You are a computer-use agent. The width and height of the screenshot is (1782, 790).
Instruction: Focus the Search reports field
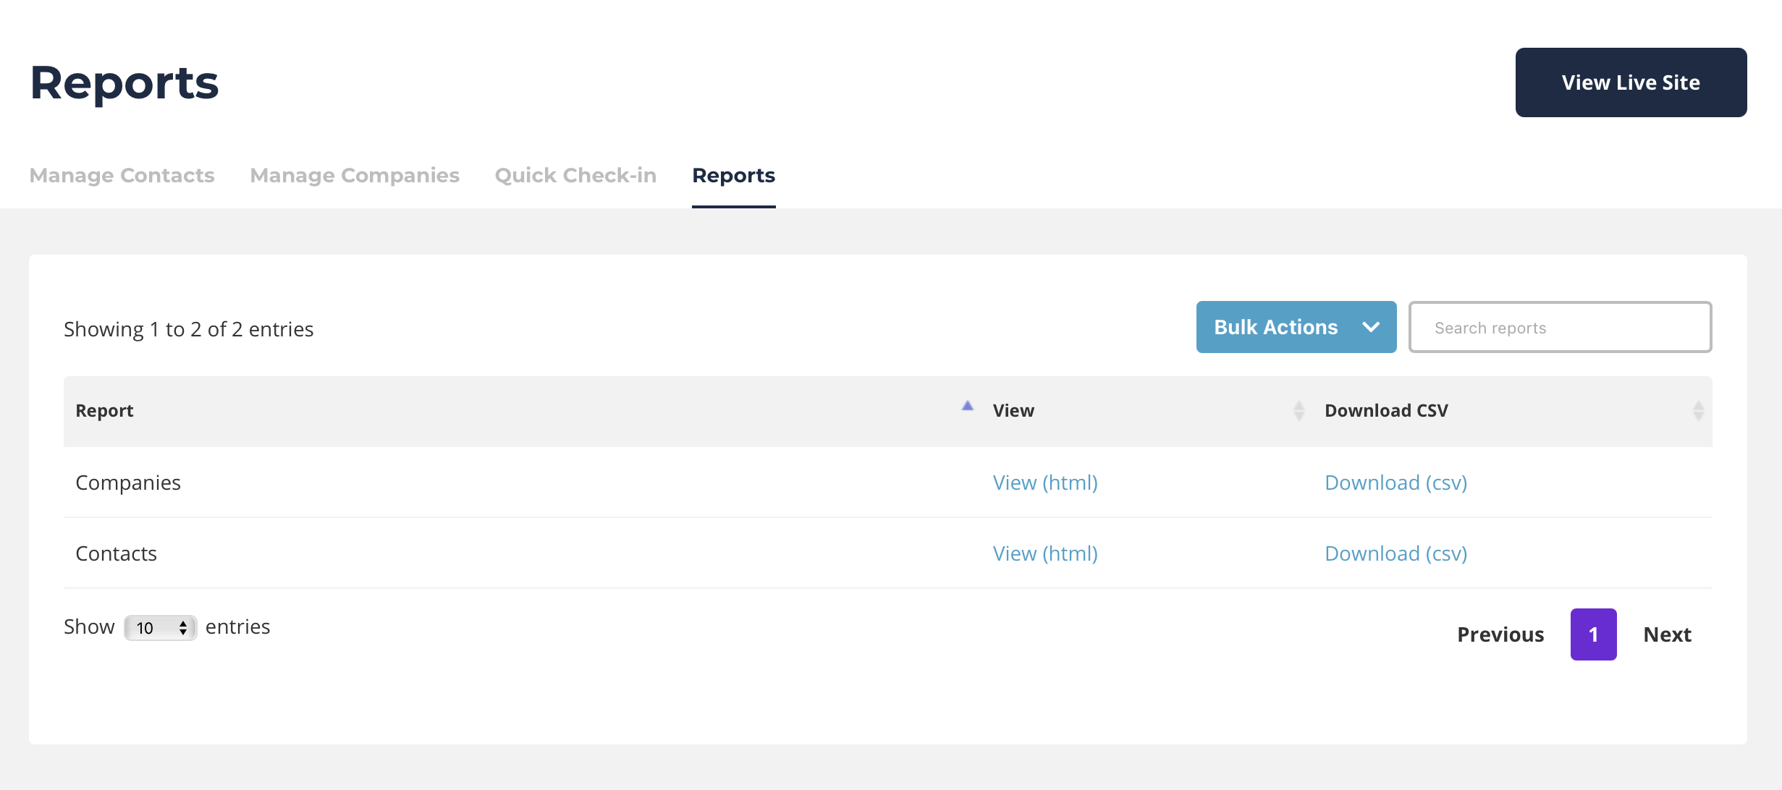[x=1560, y=328]
